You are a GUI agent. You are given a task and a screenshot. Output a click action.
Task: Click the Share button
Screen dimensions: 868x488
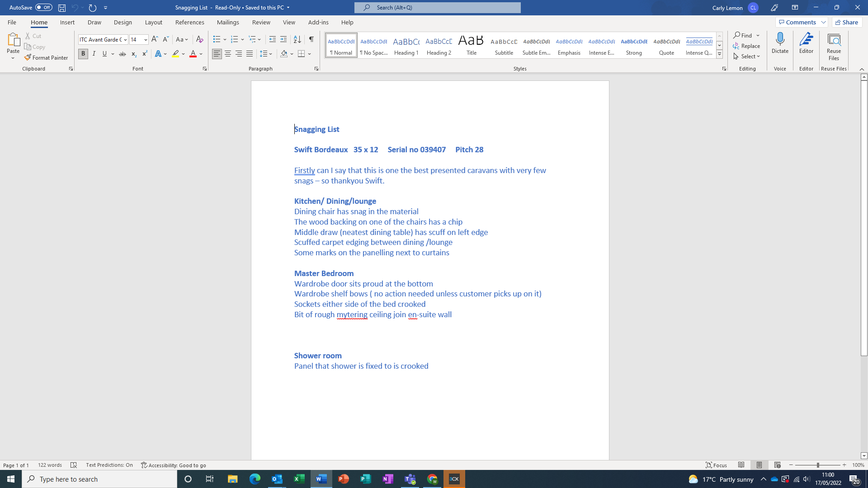[x=847, y=22]
